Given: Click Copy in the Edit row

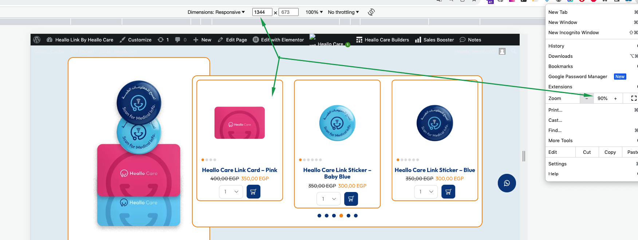Looking at the screenshot, I should click(610, 152).
